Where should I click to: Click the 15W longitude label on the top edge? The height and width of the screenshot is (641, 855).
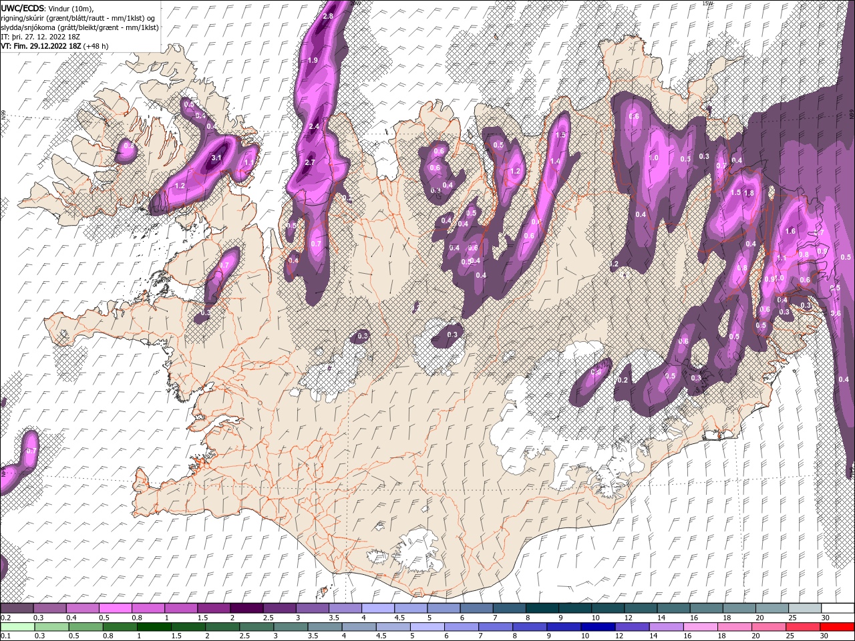click(x=708, y=3)
